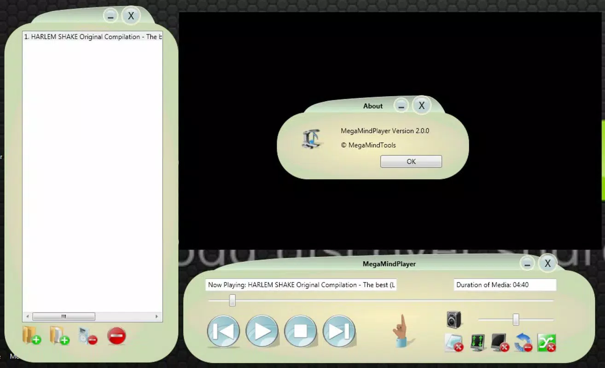
Task: Close the playlist window with X
Action: coord(131,16)
